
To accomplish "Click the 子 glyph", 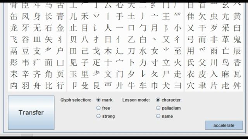I will tap(85, 63).
